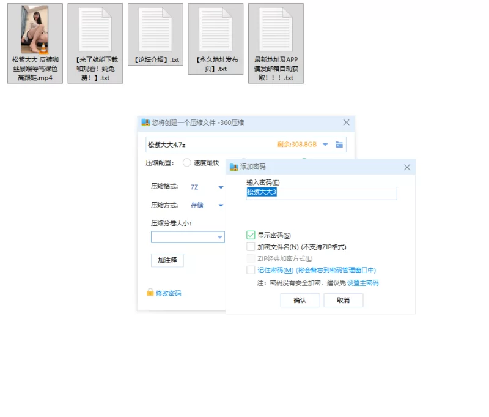Select the 速度最快 radio option
The width and height of the screenshot is (489, 417).
pos(187,163)
